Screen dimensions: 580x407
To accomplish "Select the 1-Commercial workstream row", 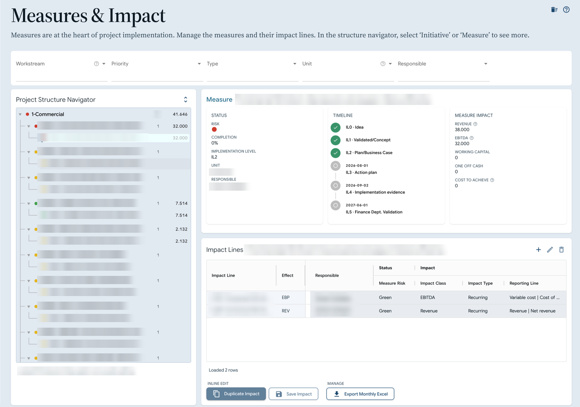I will point(103,114).
